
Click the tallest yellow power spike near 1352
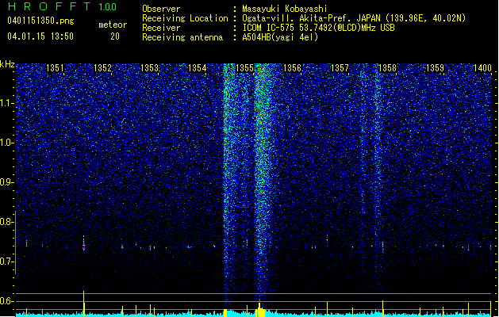click(x=84, y=304)
